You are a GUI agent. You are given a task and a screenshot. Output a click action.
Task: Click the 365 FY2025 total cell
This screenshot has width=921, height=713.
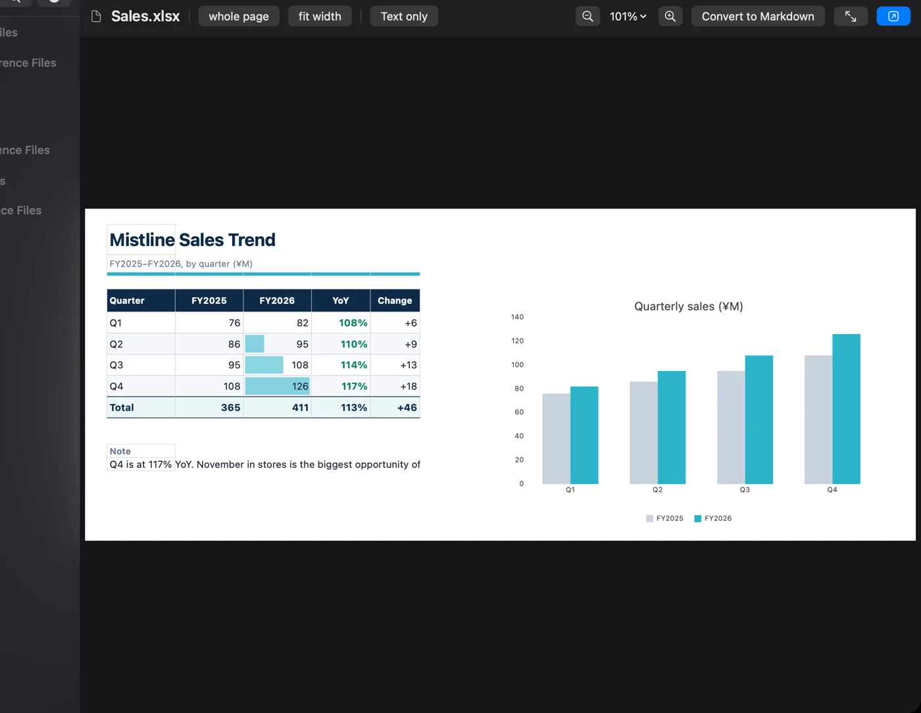point(209,408)
